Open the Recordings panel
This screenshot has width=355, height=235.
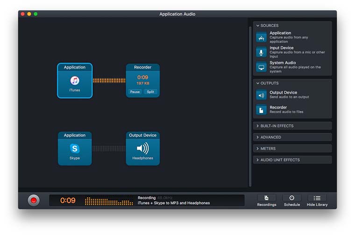click(266, 200)
